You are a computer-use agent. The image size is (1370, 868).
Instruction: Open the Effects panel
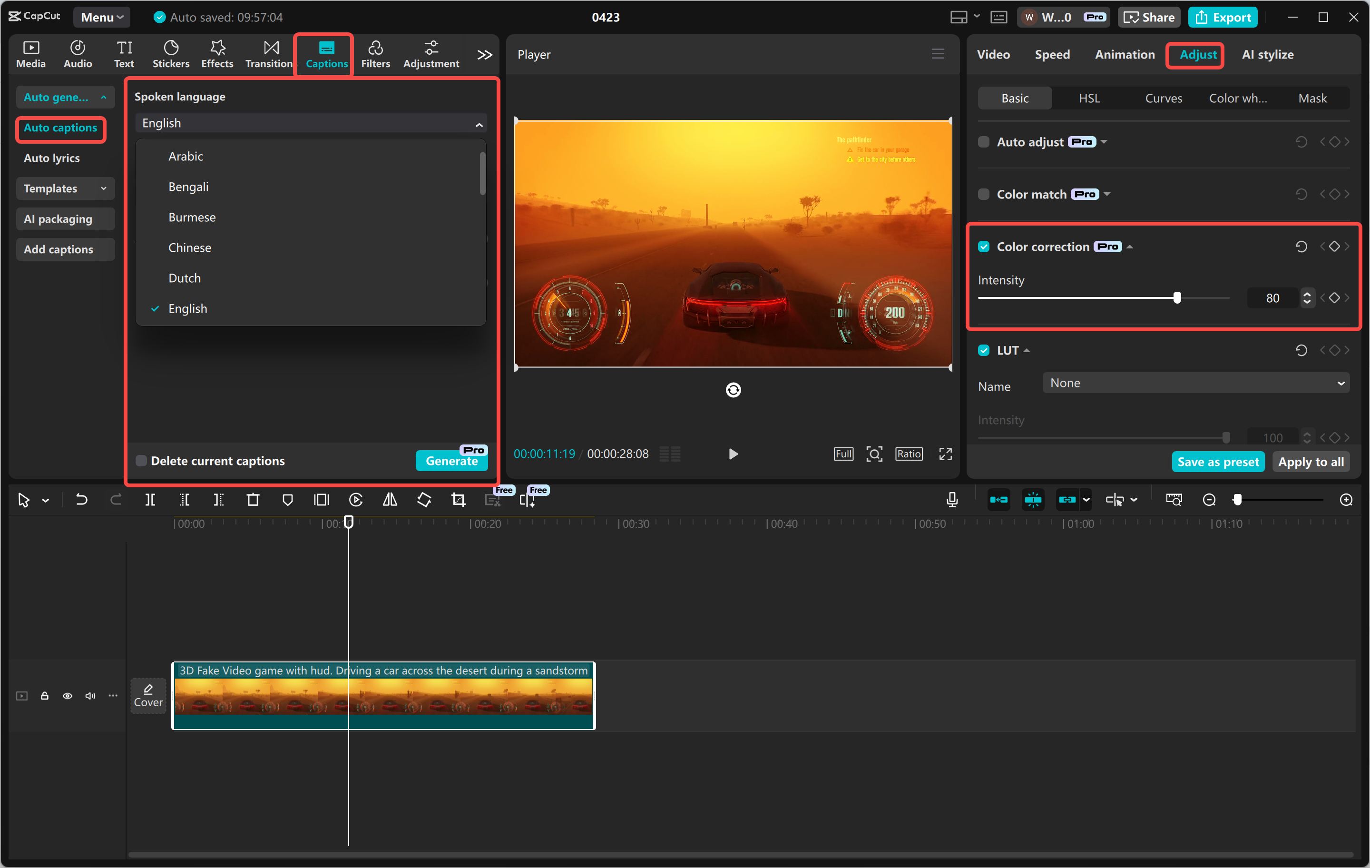tap(217, 54)
